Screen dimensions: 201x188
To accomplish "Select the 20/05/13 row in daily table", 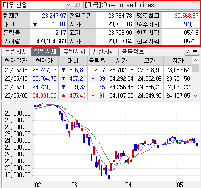I will point(97,70).
